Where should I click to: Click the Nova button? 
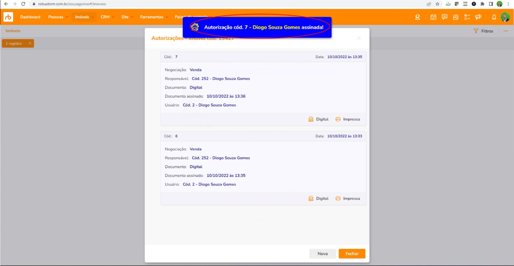322,254
